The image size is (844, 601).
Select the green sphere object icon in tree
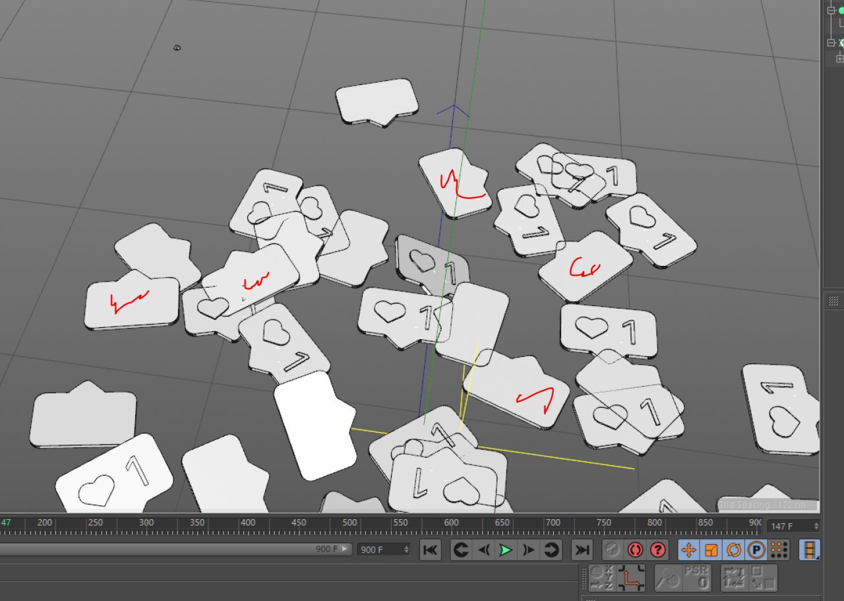(841, 11)
